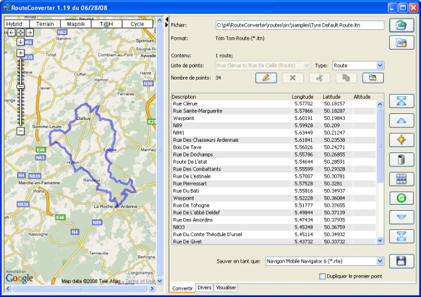Click the floppy disk save button
This screenshot has width=421, height=297.
(401, 261)
